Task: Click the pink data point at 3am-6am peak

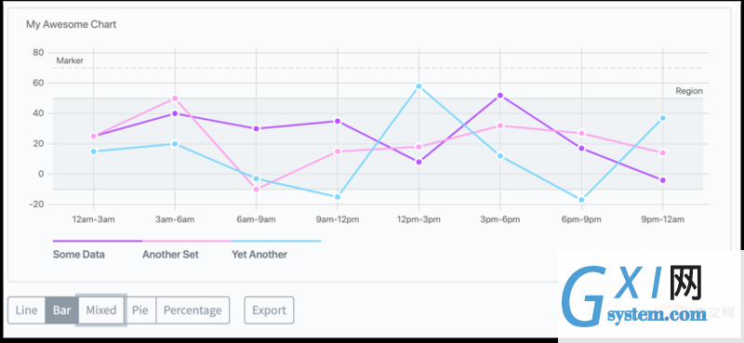Action: click(175, 99)
